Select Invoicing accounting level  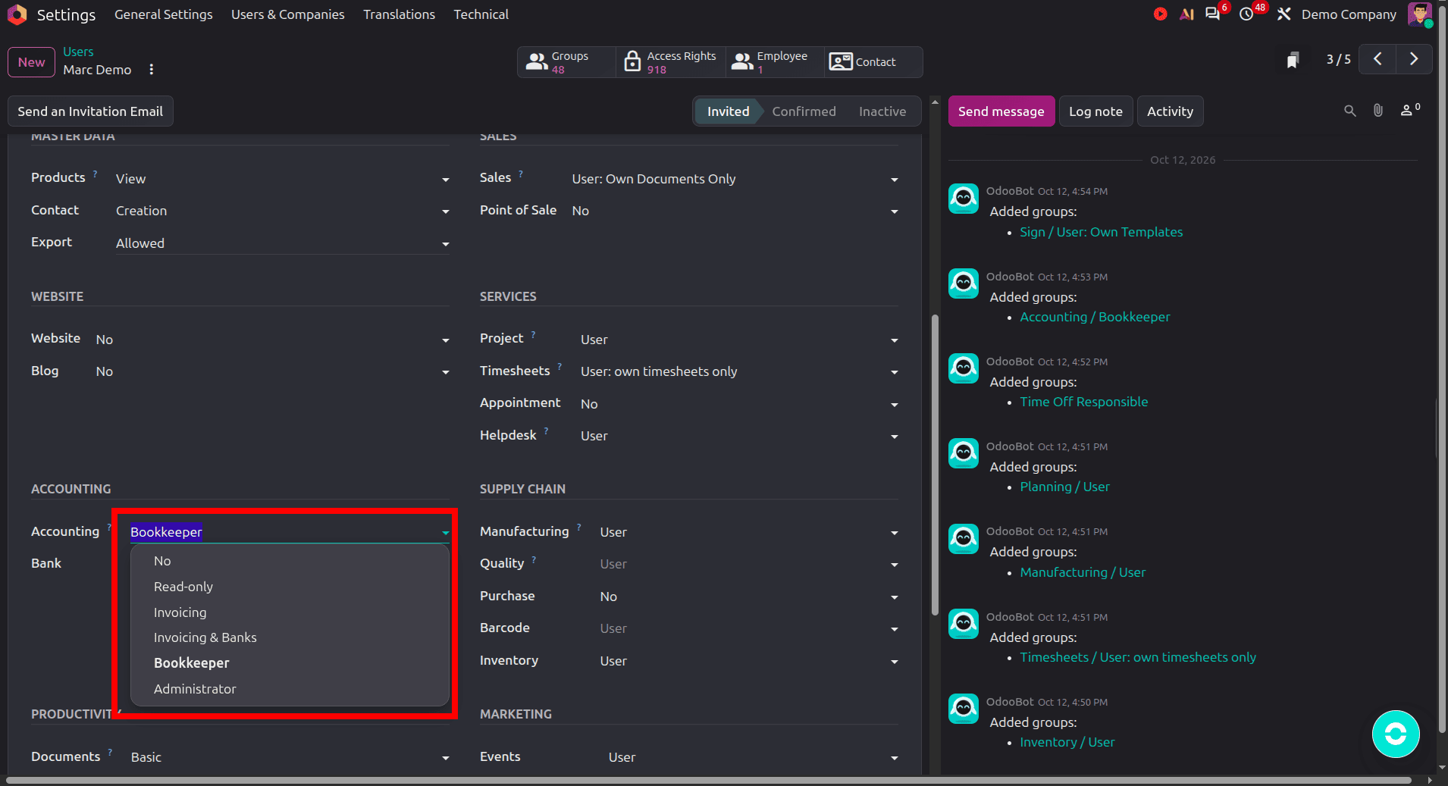(290, 612)
